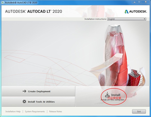Open the System Requirements link
151x117 pixels.
coord(35,112)
